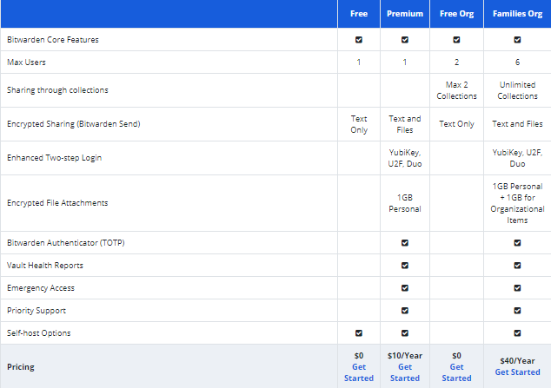Click the $10/Year price text
Image resolution: width=551 pixels, height=388 pixels.
pos(405,356)
